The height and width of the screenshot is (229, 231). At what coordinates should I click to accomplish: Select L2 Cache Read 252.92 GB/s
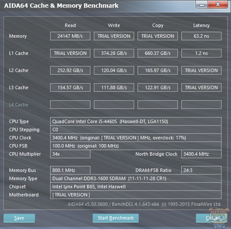point(70,70)
